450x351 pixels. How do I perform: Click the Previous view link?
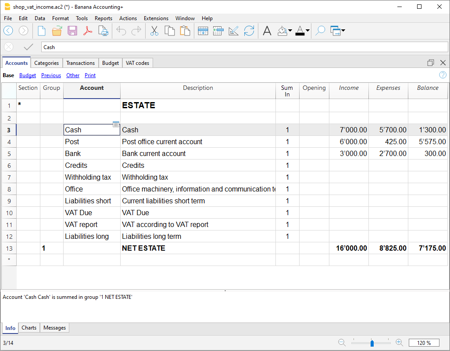[51, 75]
